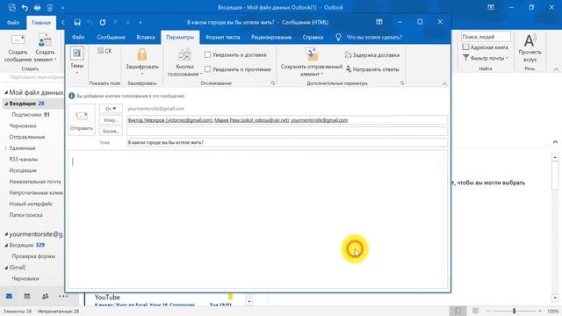The height and width of the screenshot is (316, 562).
Task: Click ribbon display options icon in message window
Action: click(x=379, y=22)
